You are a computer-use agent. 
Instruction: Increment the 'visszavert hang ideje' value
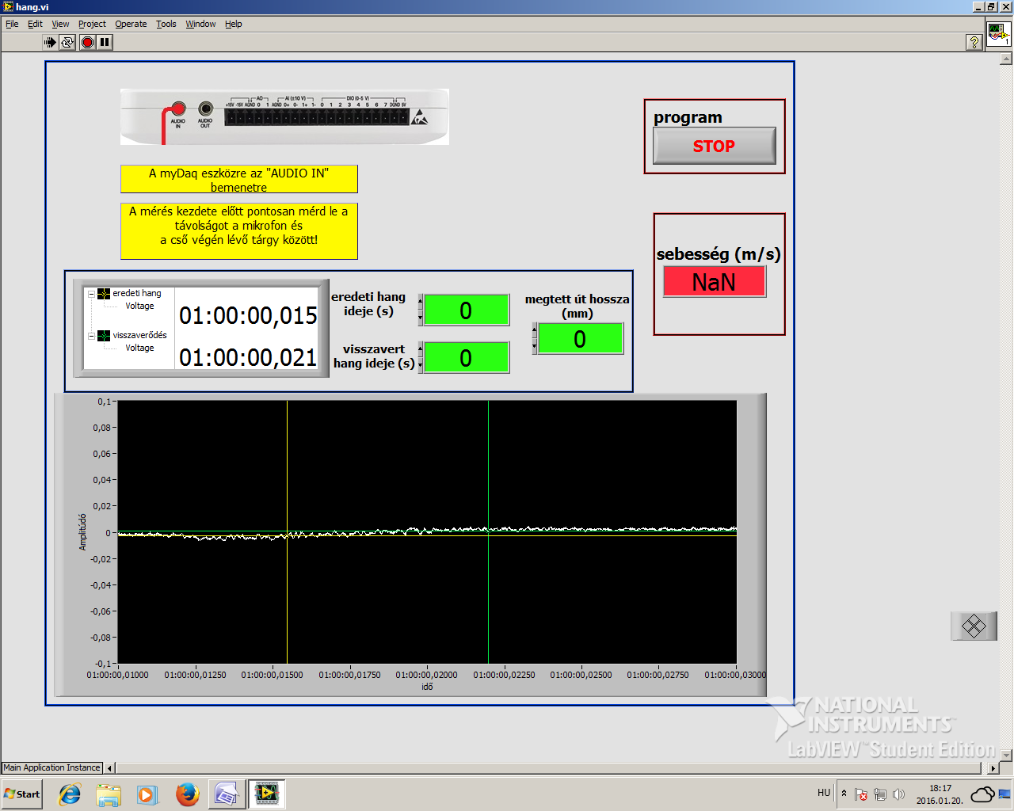pos(421,349)
